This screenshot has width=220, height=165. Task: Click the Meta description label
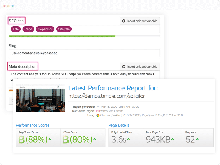[22, 67]
